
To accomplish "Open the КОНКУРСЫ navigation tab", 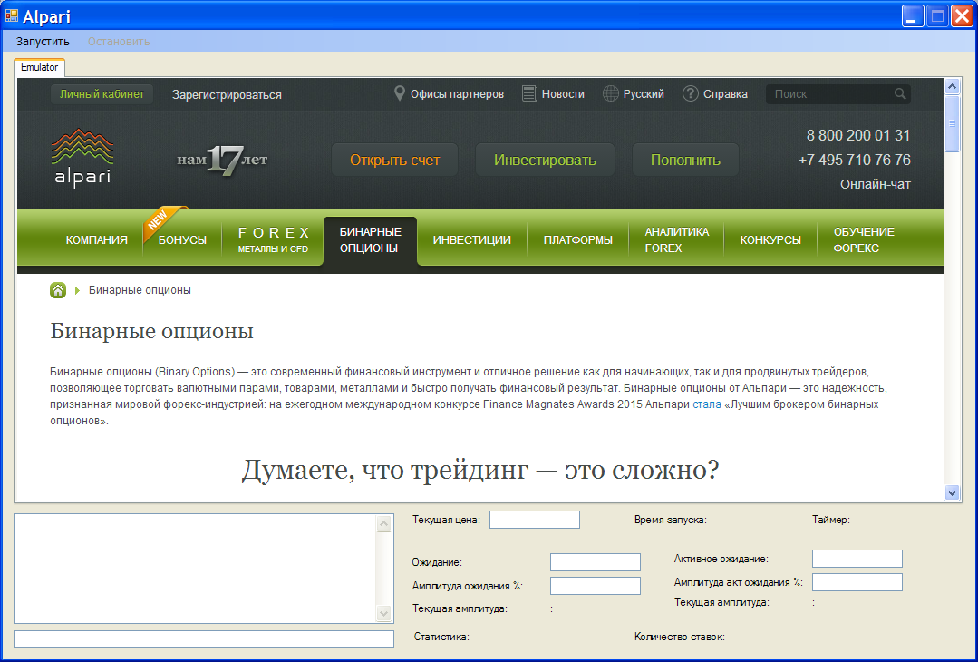I will click(769, 239).
